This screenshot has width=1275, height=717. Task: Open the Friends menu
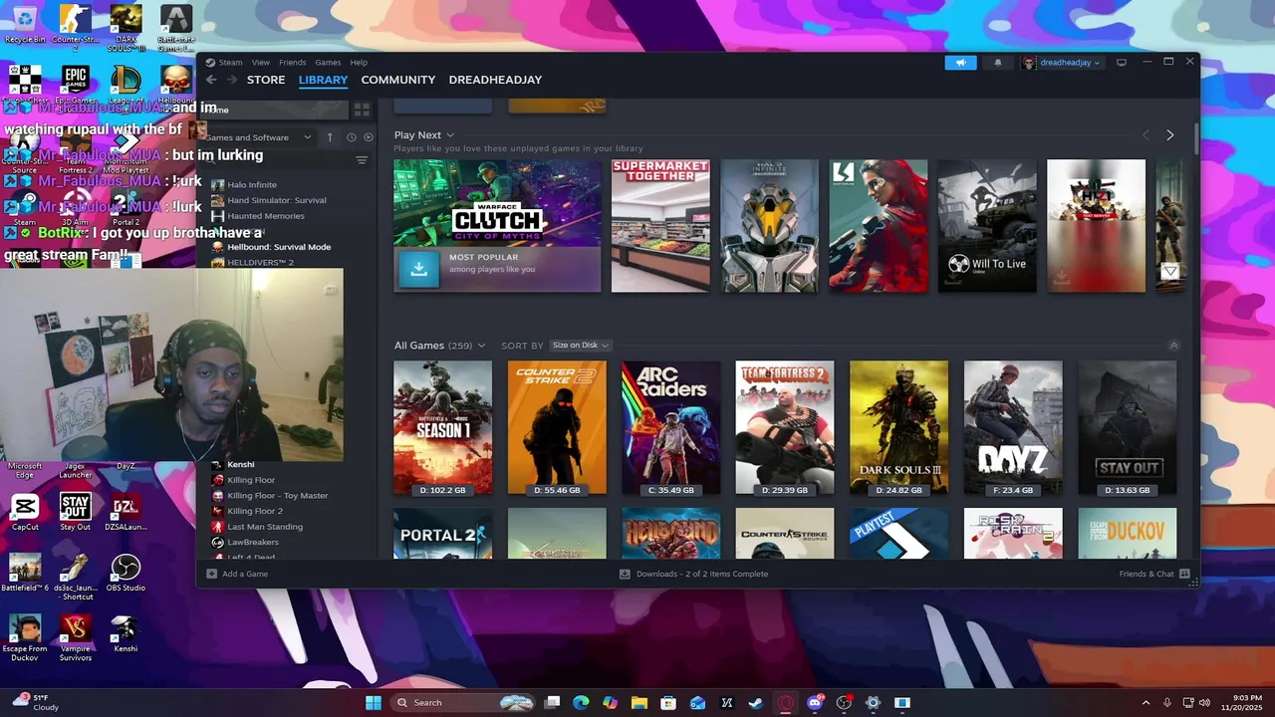click(x=293, y=62)
